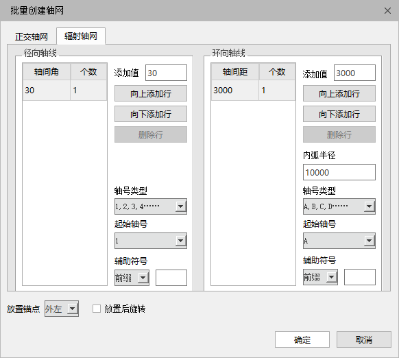The width and height of the screenshot is (399, 358).
Task: Open the 前缀 dropdown under 环向轴线
Action: 320,277
